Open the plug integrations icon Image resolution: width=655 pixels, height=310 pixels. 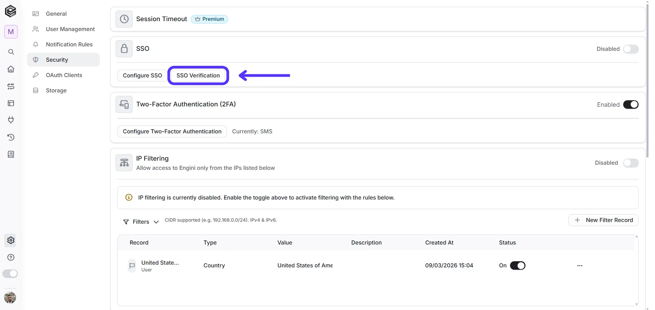(x=11, y=120)
